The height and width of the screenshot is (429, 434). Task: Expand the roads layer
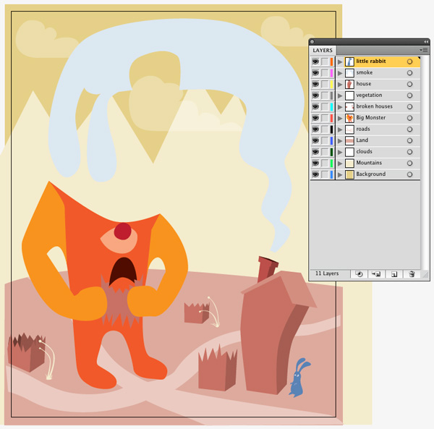coord(340,129)
